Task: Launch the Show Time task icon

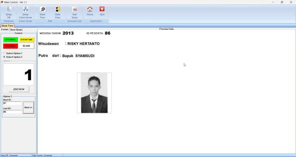Action: [42, 9]
